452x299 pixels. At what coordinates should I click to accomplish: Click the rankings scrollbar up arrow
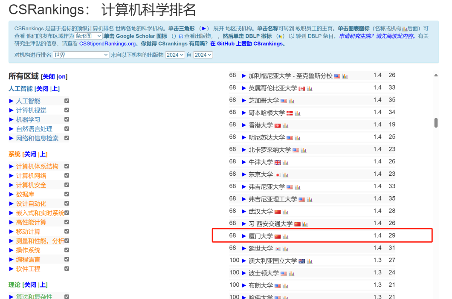(x=436, y=75)
